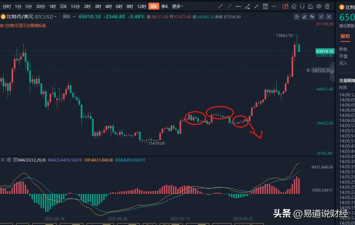This screenshot has width=355, height=225.
Task: Switch to the 2时 timeframe
Action: (87, 7)
